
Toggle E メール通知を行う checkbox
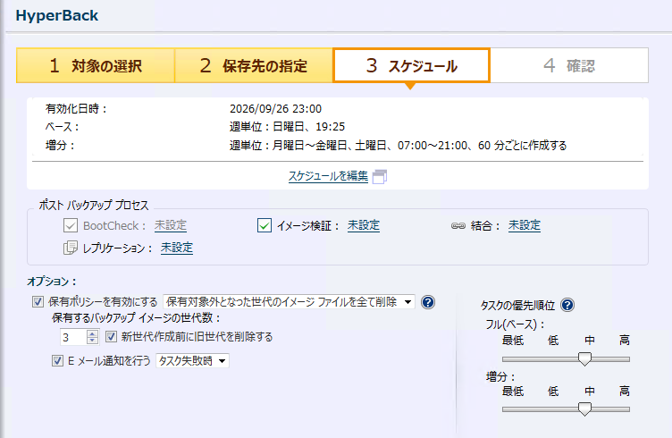[57, 361]
